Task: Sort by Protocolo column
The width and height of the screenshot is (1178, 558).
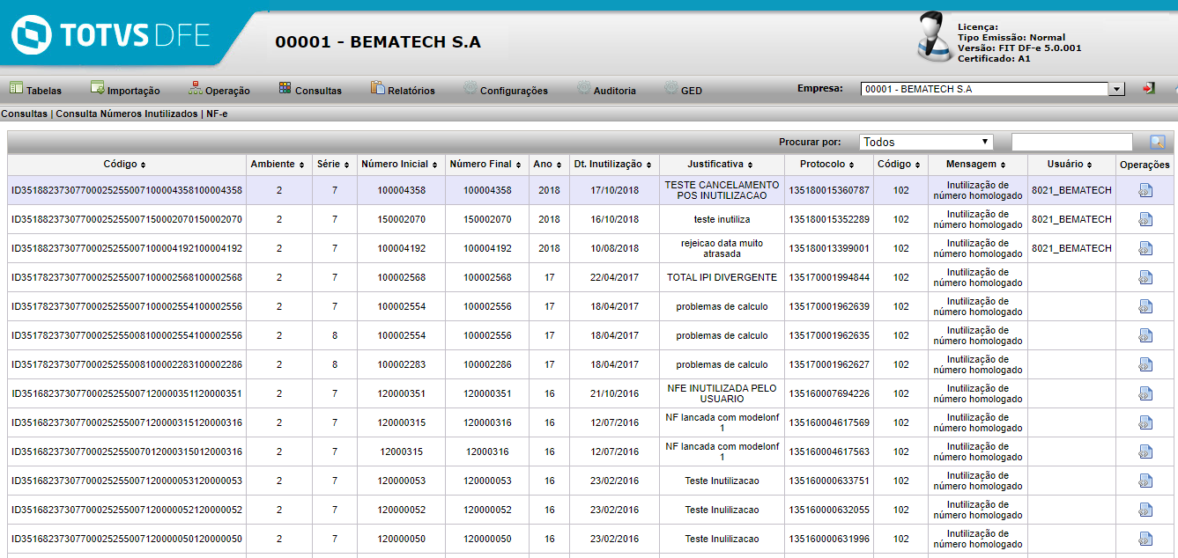Action: click(x=827, y=165)
